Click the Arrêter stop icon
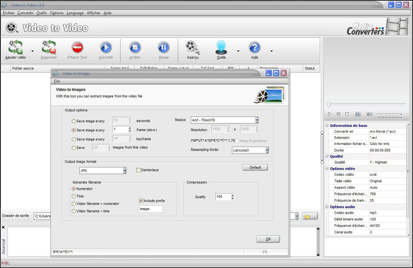The image size is (413, 268). [135, 48]
